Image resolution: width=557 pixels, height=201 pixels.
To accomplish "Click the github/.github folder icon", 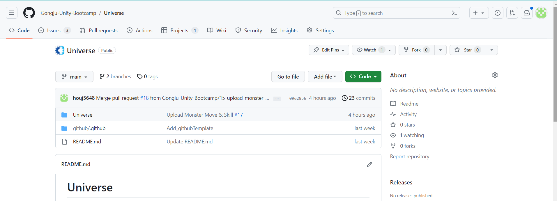I will (x=64, y=128).
